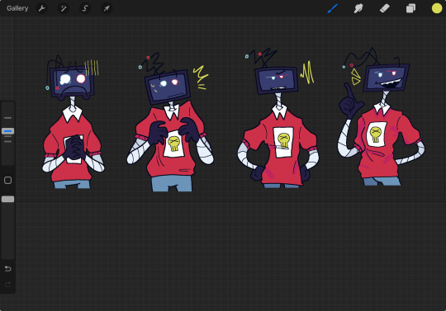Open the yellow active color picker
The image size is (446, 311).
tap(437, 8)
